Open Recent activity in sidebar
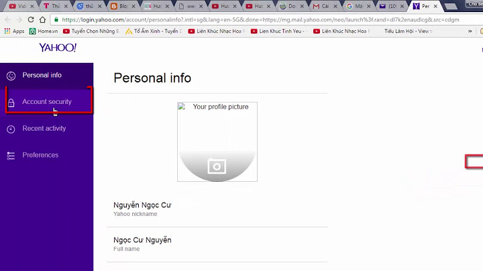The height and width of the screenshot is (271, 483). click(46, 128)
